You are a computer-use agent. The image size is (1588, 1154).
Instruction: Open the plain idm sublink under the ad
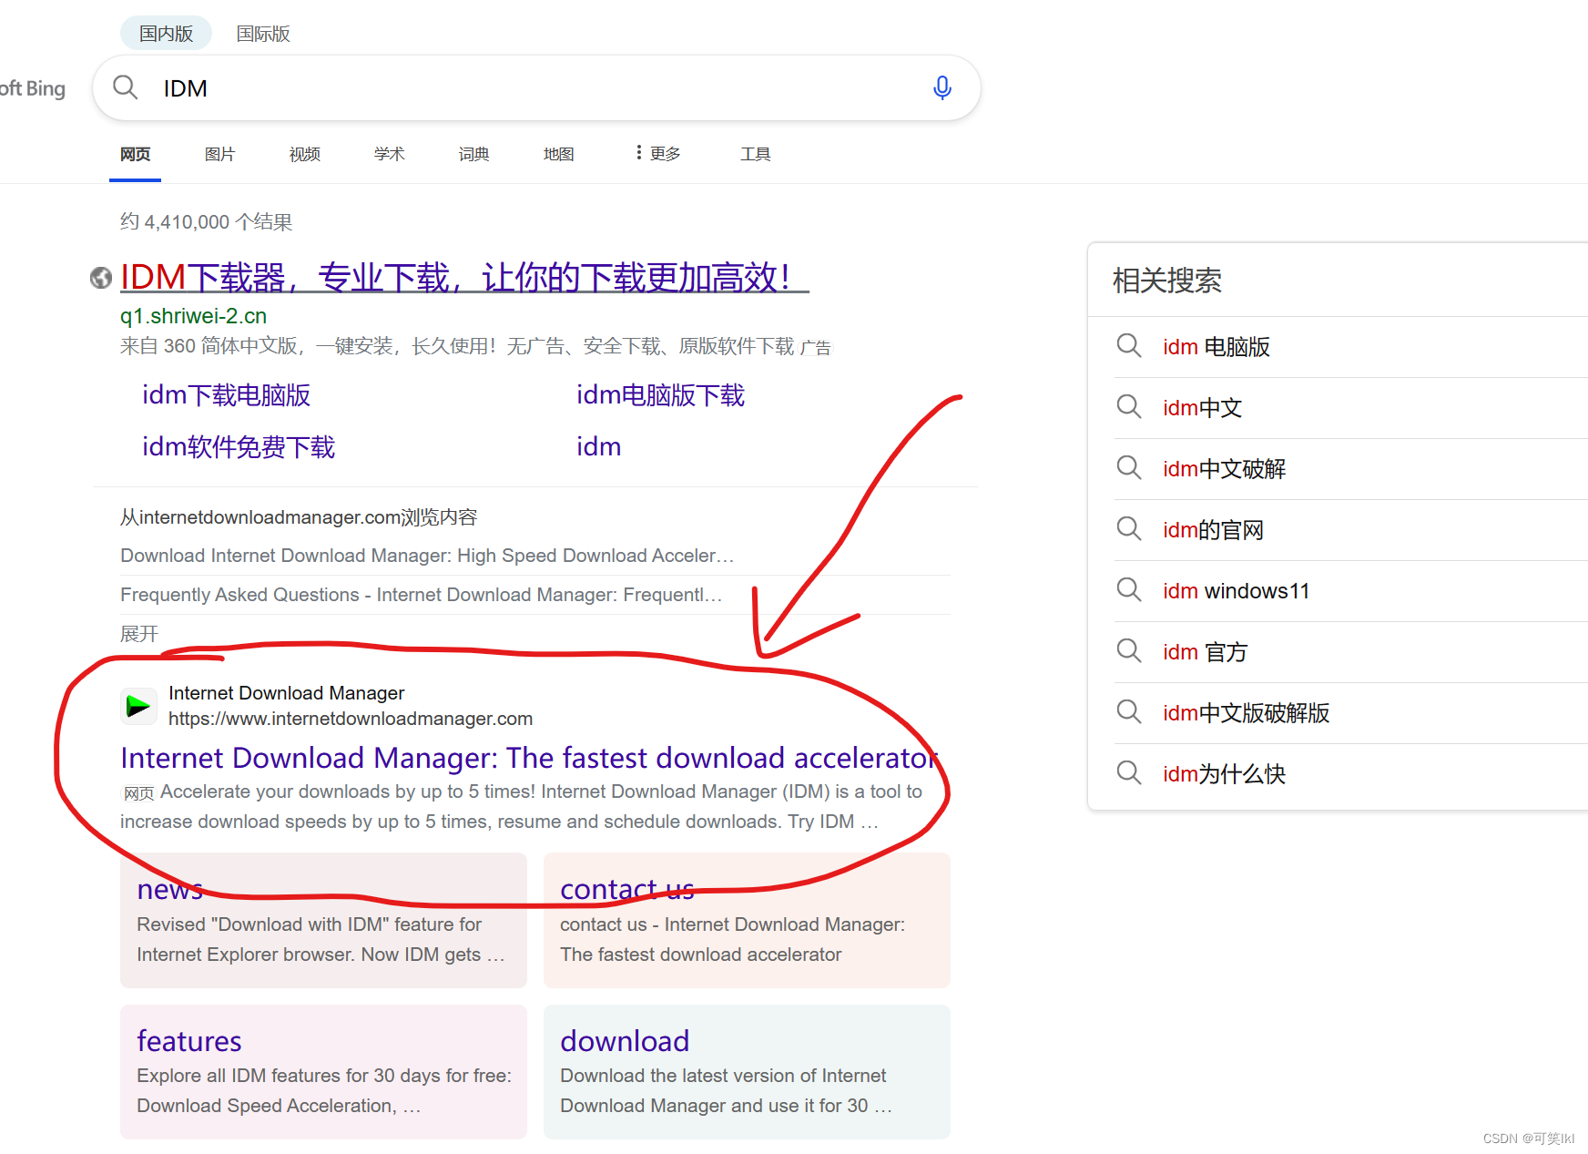coord(598,446)
